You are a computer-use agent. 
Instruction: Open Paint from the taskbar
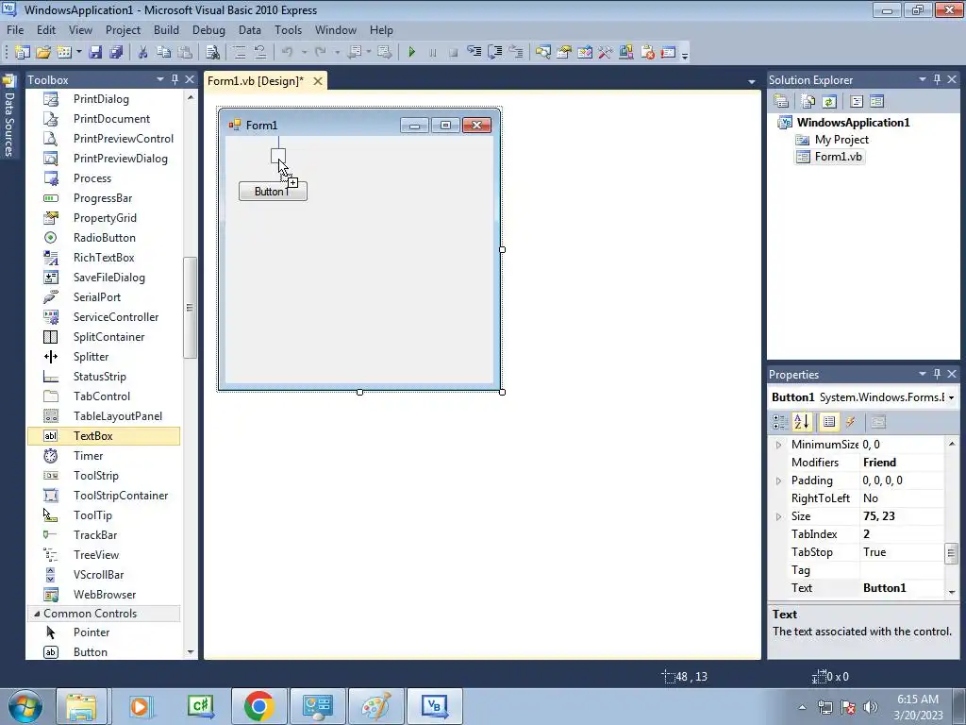[x=375, y=706]
